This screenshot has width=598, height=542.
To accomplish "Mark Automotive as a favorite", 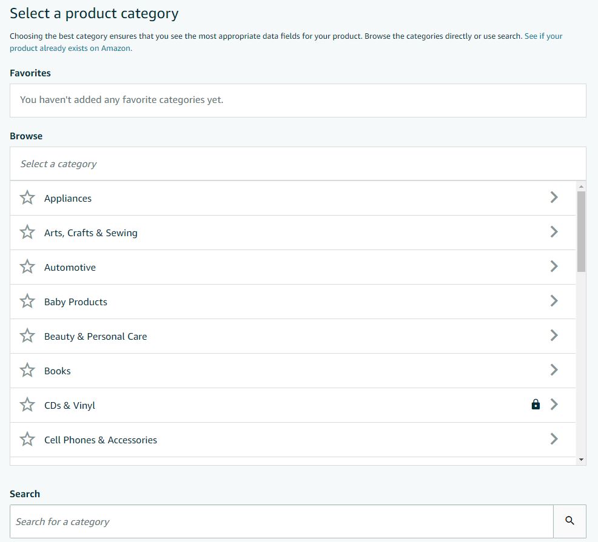I will pyautogui.click(x=27, y=266).
